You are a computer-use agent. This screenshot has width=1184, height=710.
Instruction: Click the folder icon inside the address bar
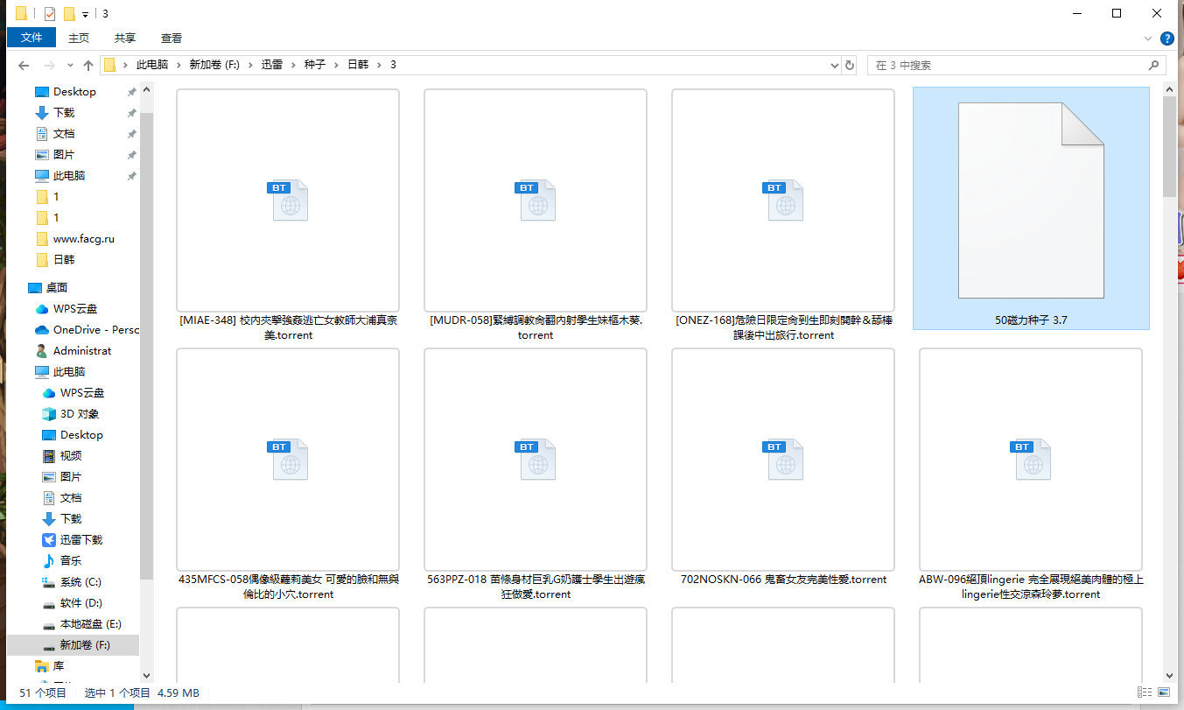tap(110, 66)
